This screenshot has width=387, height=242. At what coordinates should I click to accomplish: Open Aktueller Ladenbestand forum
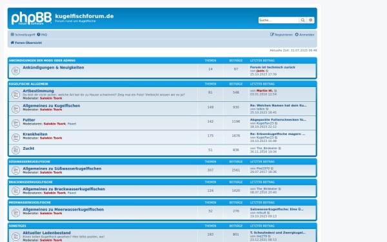46,233
